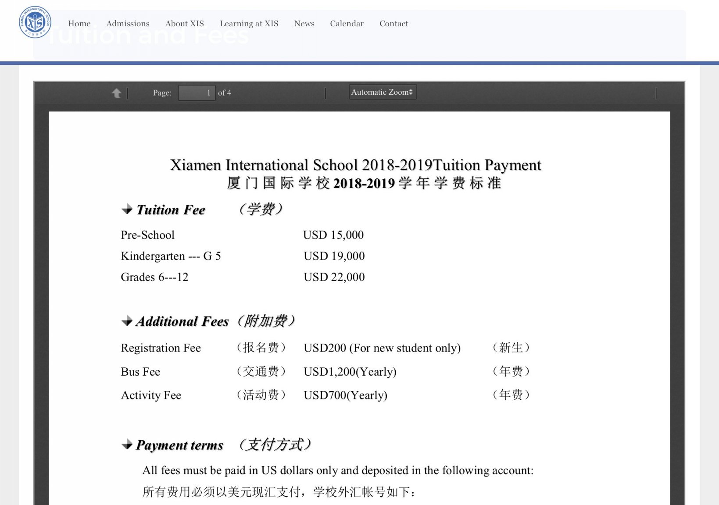Click the 'of 4' page count label
This screenshot has height=505, width=719.
pos(225,93)
